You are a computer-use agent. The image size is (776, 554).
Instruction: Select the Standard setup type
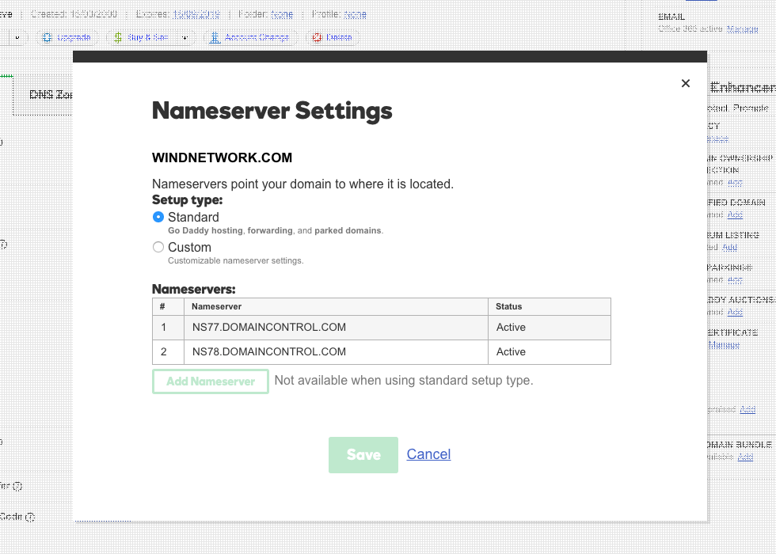click(158, 217)
